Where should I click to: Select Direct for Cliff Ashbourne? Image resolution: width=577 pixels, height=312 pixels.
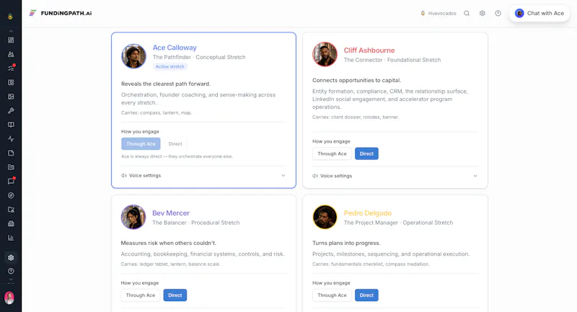(x=366, y=153)
